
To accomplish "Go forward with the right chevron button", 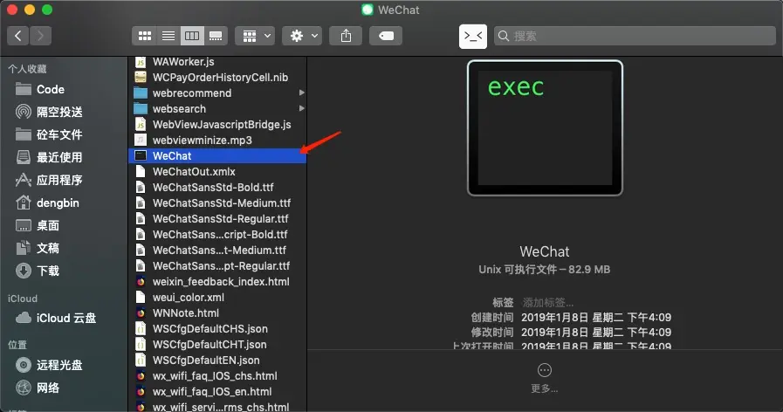I will (x=40, y=36).
